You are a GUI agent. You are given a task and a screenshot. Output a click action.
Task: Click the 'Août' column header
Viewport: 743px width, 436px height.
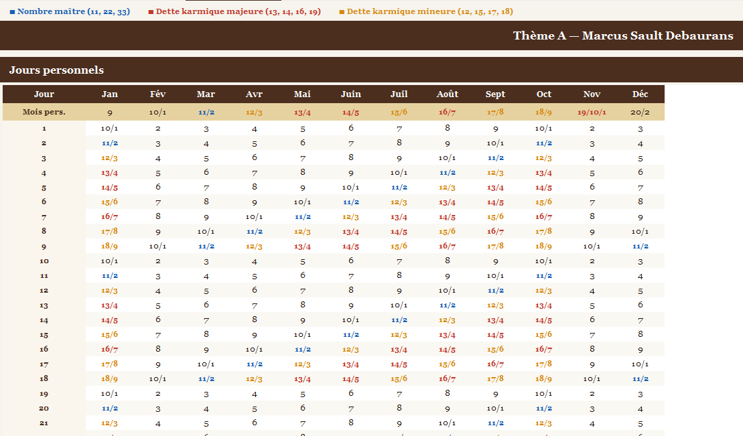448,94
